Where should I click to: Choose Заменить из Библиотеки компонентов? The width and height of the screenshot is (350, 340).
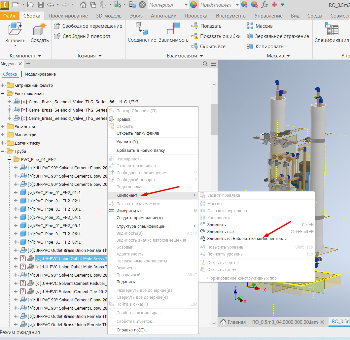(246, 239)
